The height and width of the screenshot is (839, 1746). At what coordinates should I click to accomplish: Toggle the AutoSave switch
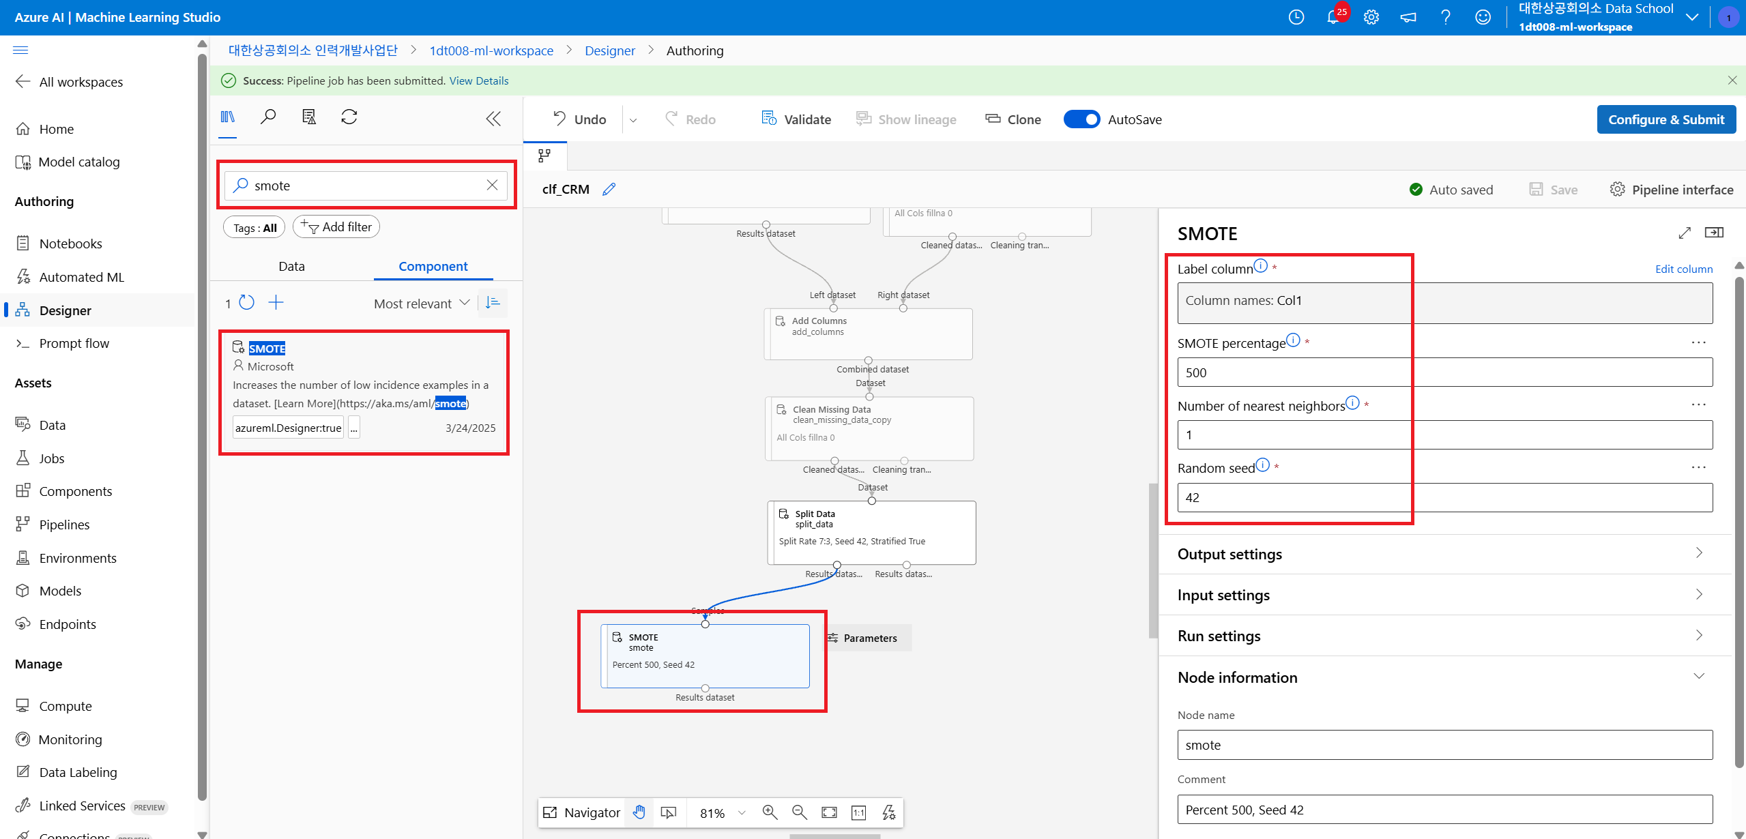tap(1081, 119)
